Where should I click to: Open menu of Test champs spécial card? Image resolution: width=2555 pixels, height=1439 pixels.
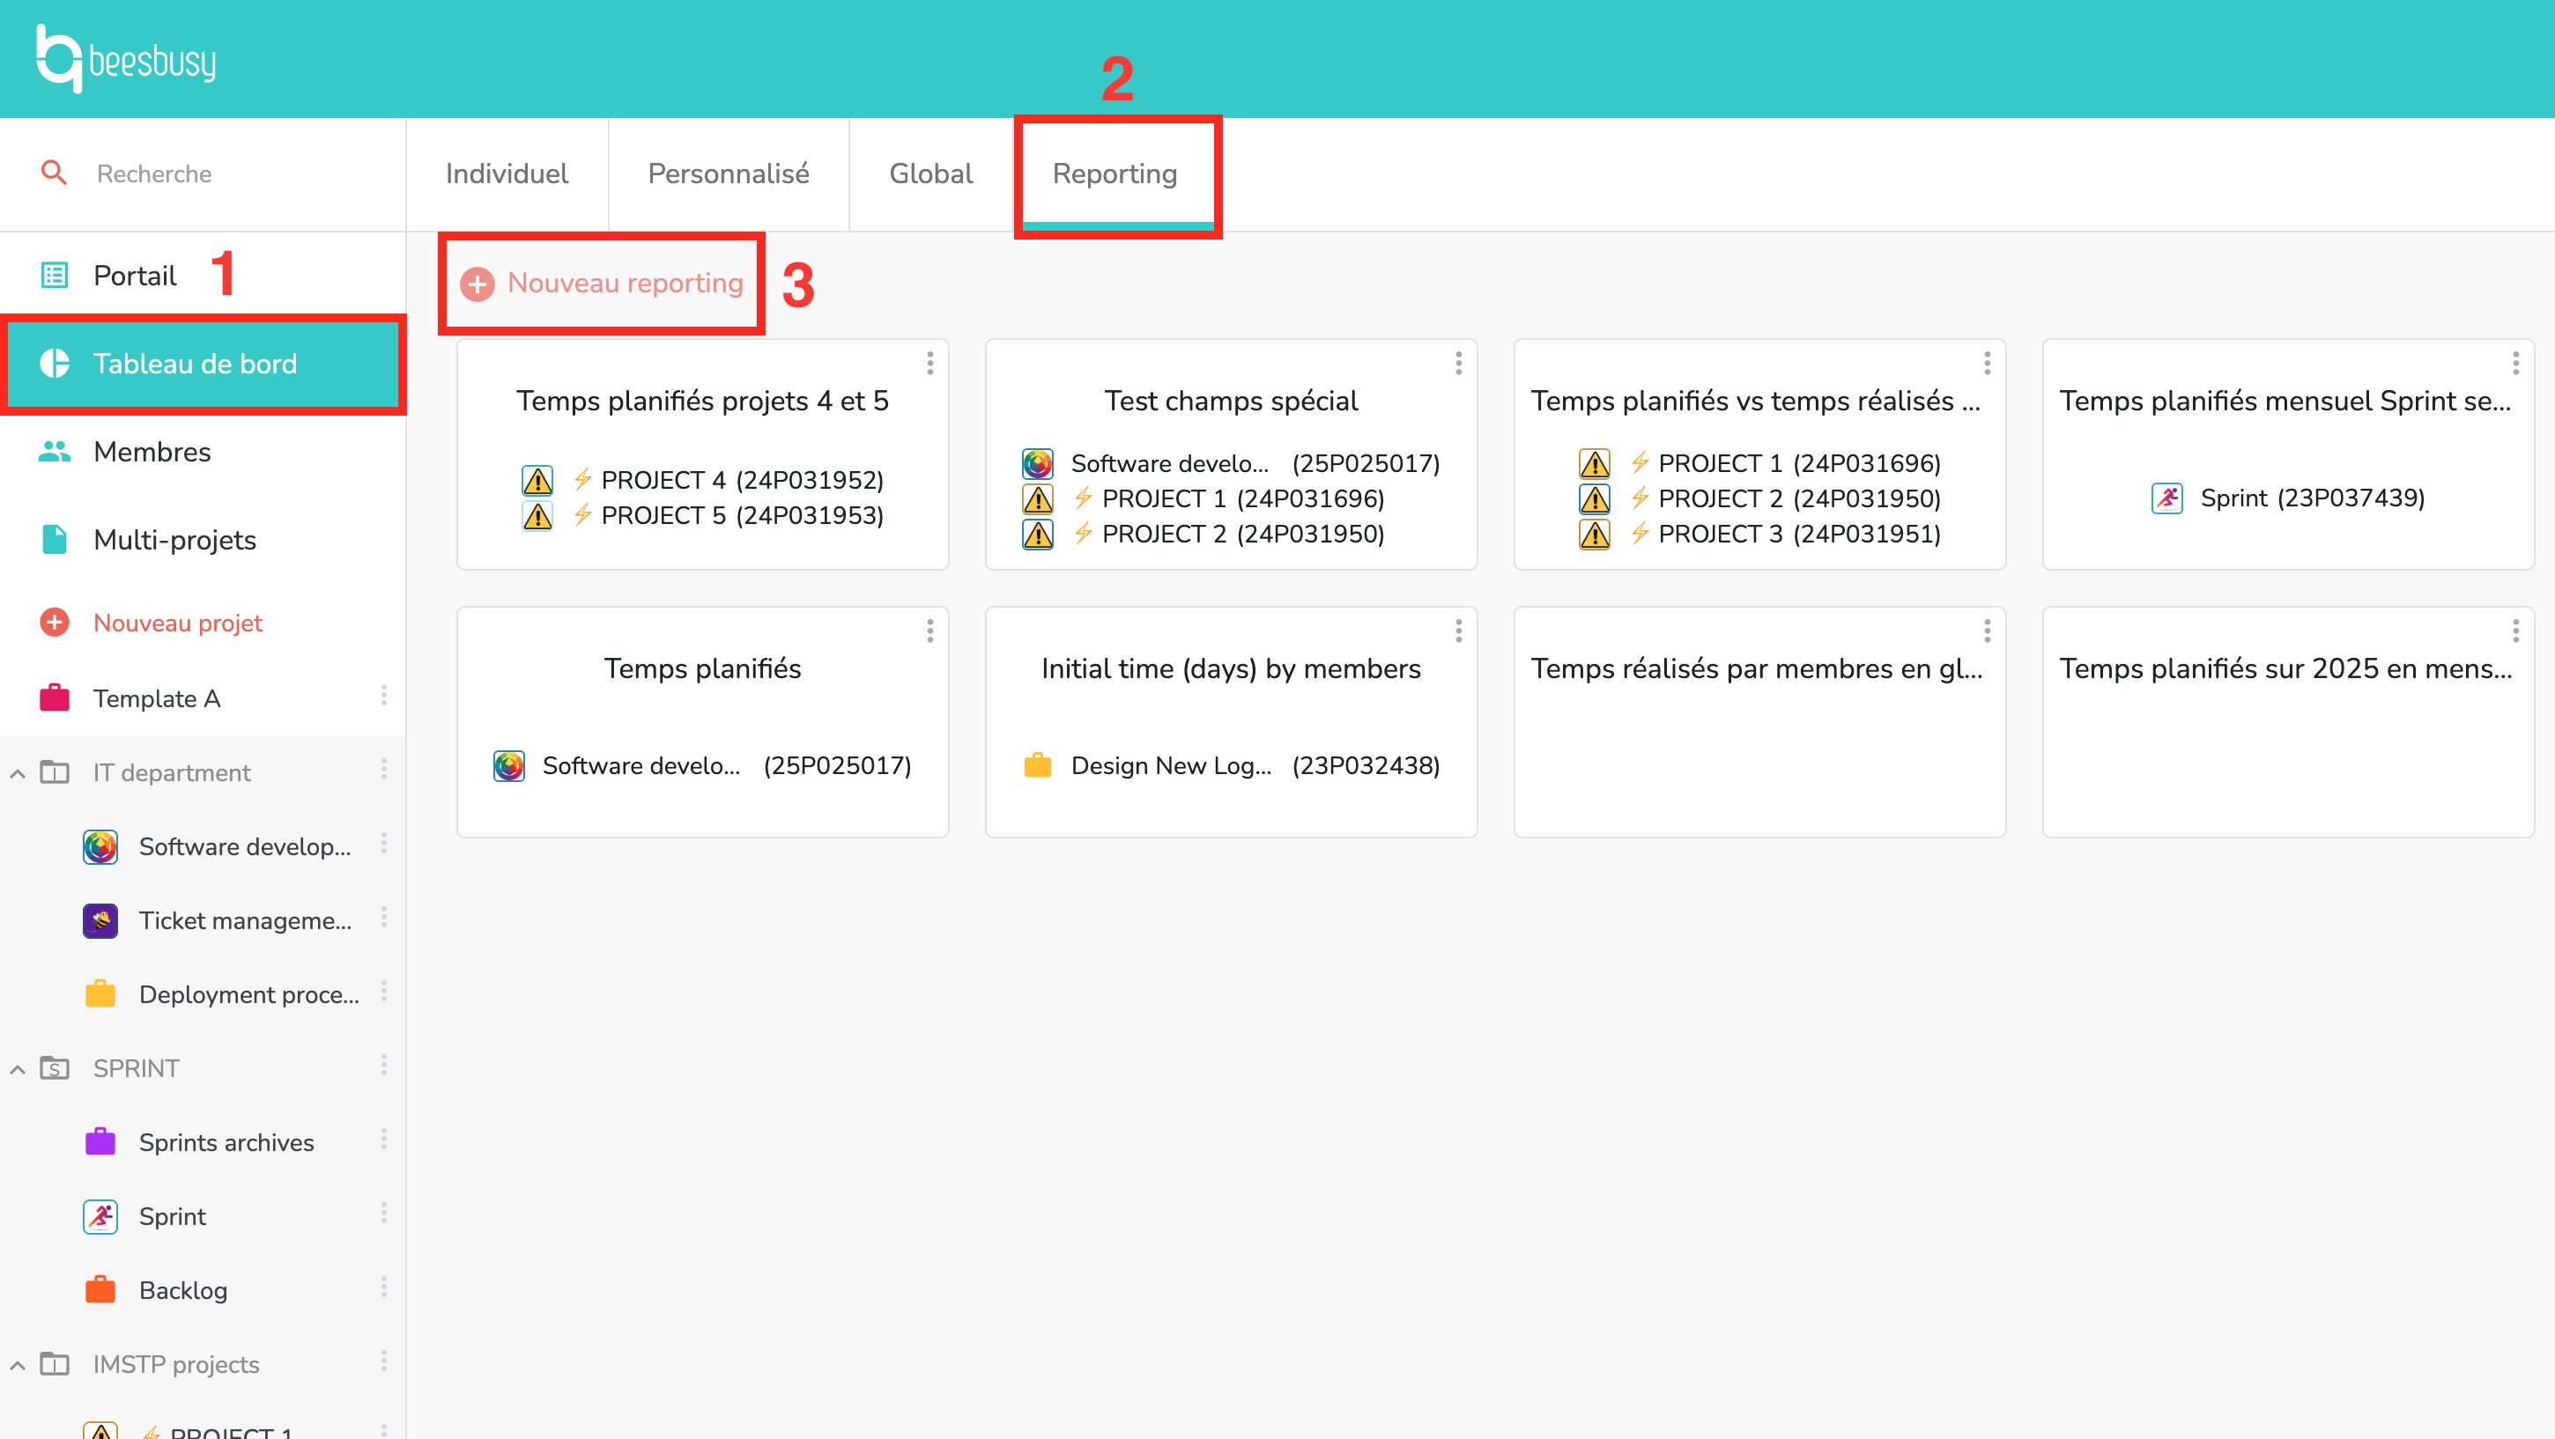pos(1458,363)
